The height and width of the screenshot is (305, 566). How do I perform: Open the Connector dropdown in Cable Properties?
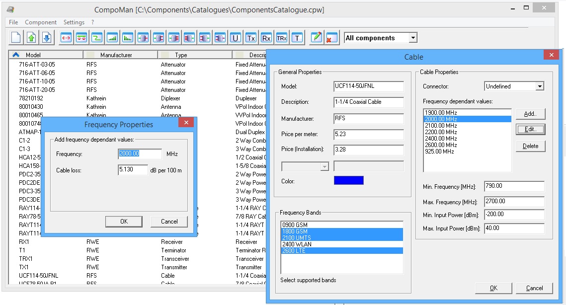click(x=540, y=86)
